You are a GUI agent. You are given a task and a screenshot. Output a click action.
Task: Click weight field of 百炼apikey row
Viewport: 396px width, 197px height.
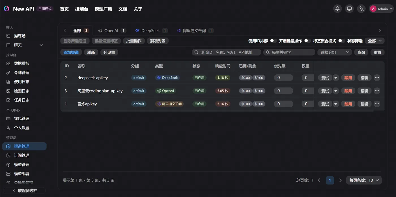[x=307, y=104]
